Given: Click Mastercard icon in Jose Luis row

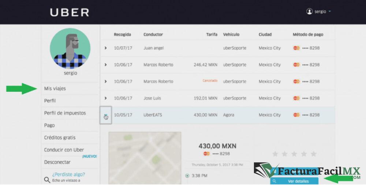Looking at the screenshot, I should [x=296, y=98].
